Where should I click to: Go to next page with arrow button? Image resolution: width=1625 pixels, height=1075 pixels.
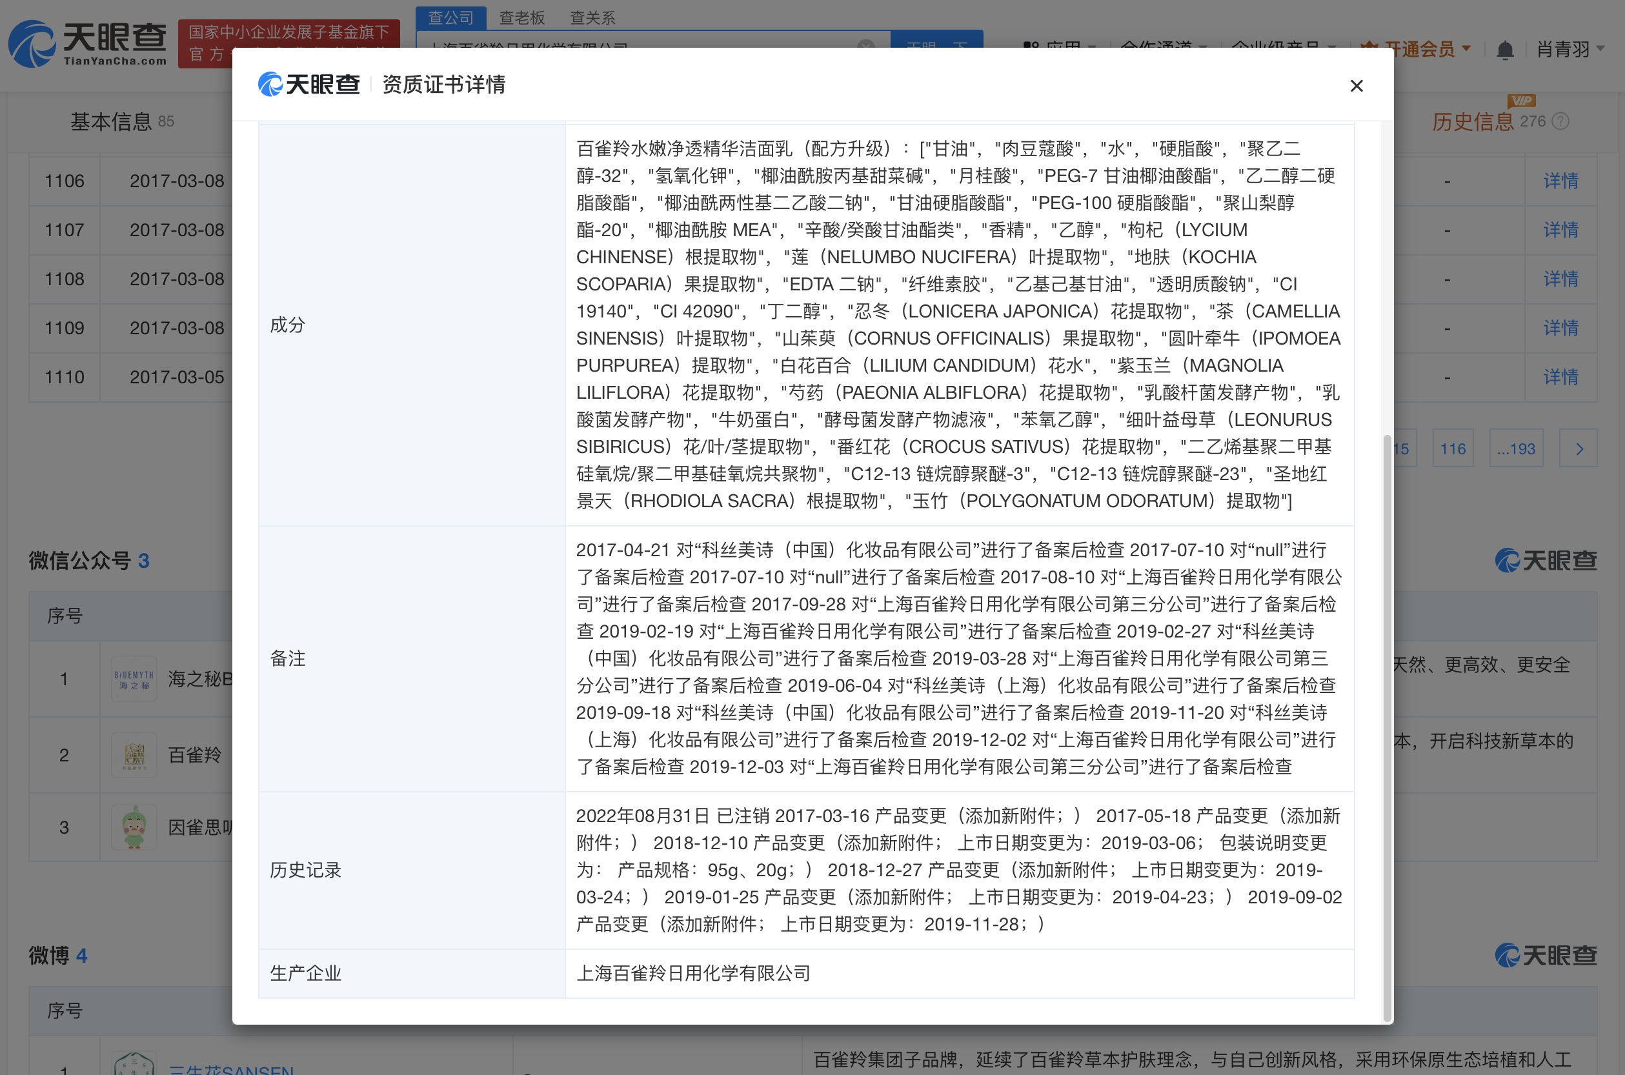pyautogui.click(x=1579, y=449)
